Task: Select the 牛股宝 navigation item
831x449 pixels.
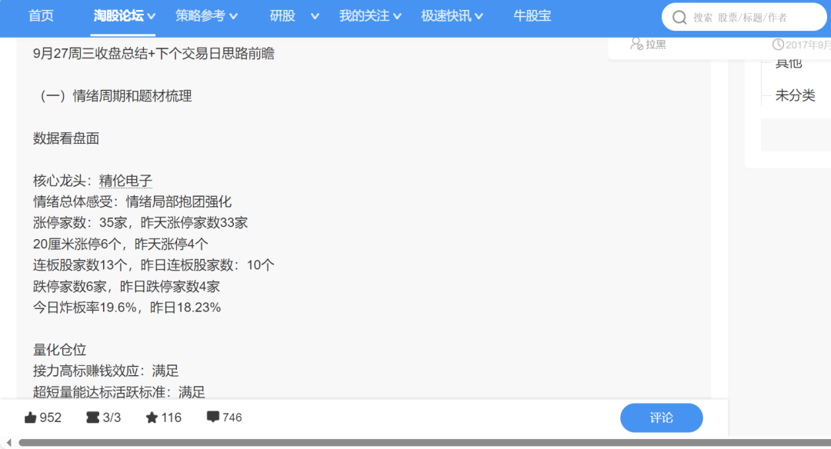Action: point(532,15)
